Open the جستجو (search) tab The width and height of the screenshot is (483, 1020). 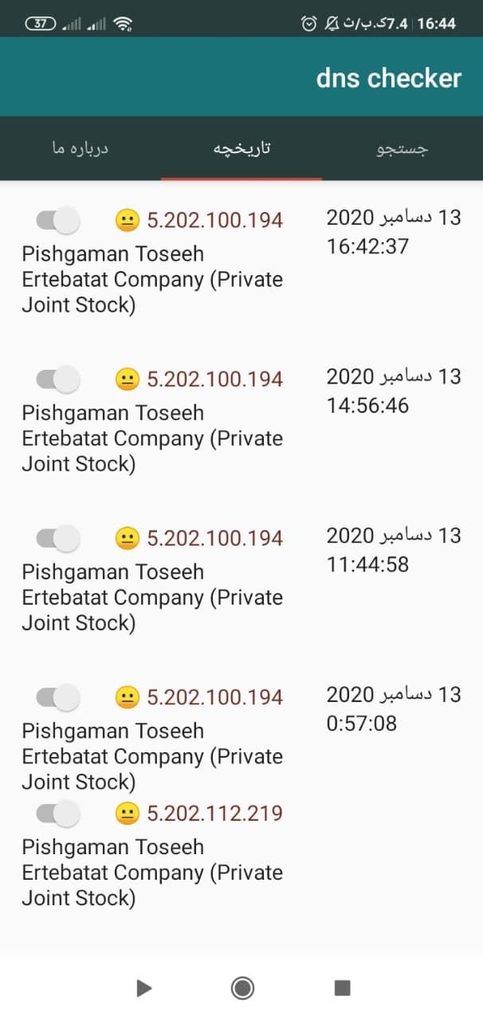[x=402, y=149]
